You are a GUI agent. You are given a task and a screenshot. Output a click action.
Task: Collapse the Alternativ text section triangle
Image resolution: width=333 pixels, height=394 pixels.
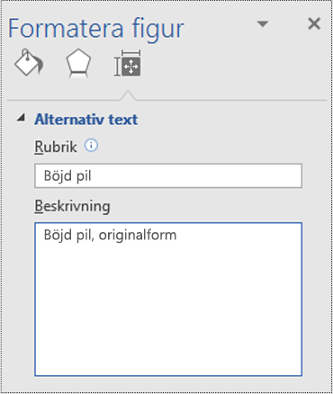tap(21, 118)
